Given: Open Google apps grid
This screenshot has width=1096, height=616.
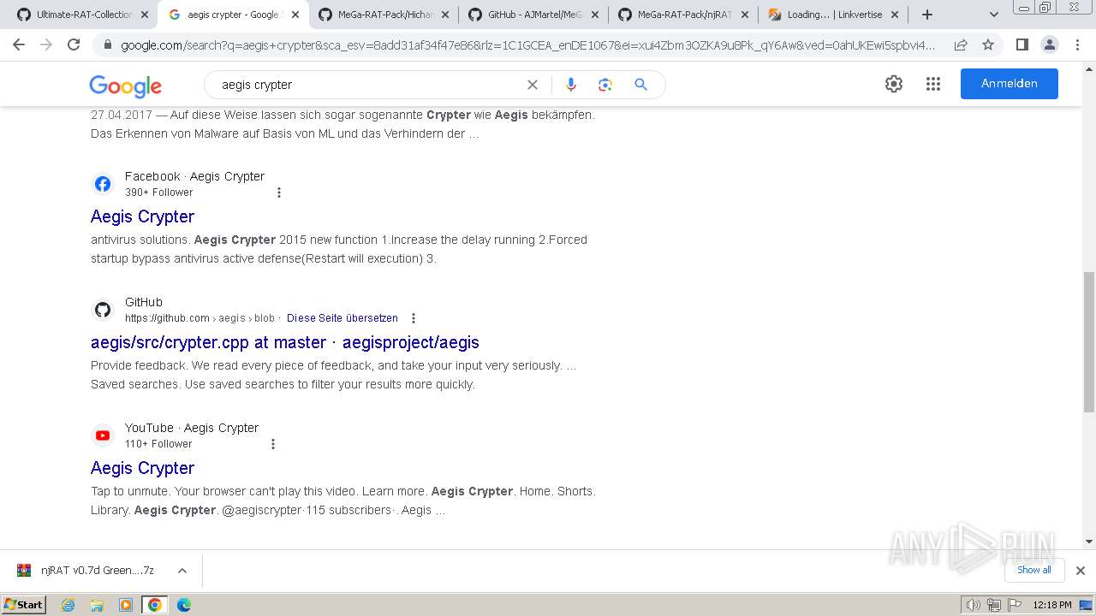Looking at the screenshot, I should click(x=933, y=84).
